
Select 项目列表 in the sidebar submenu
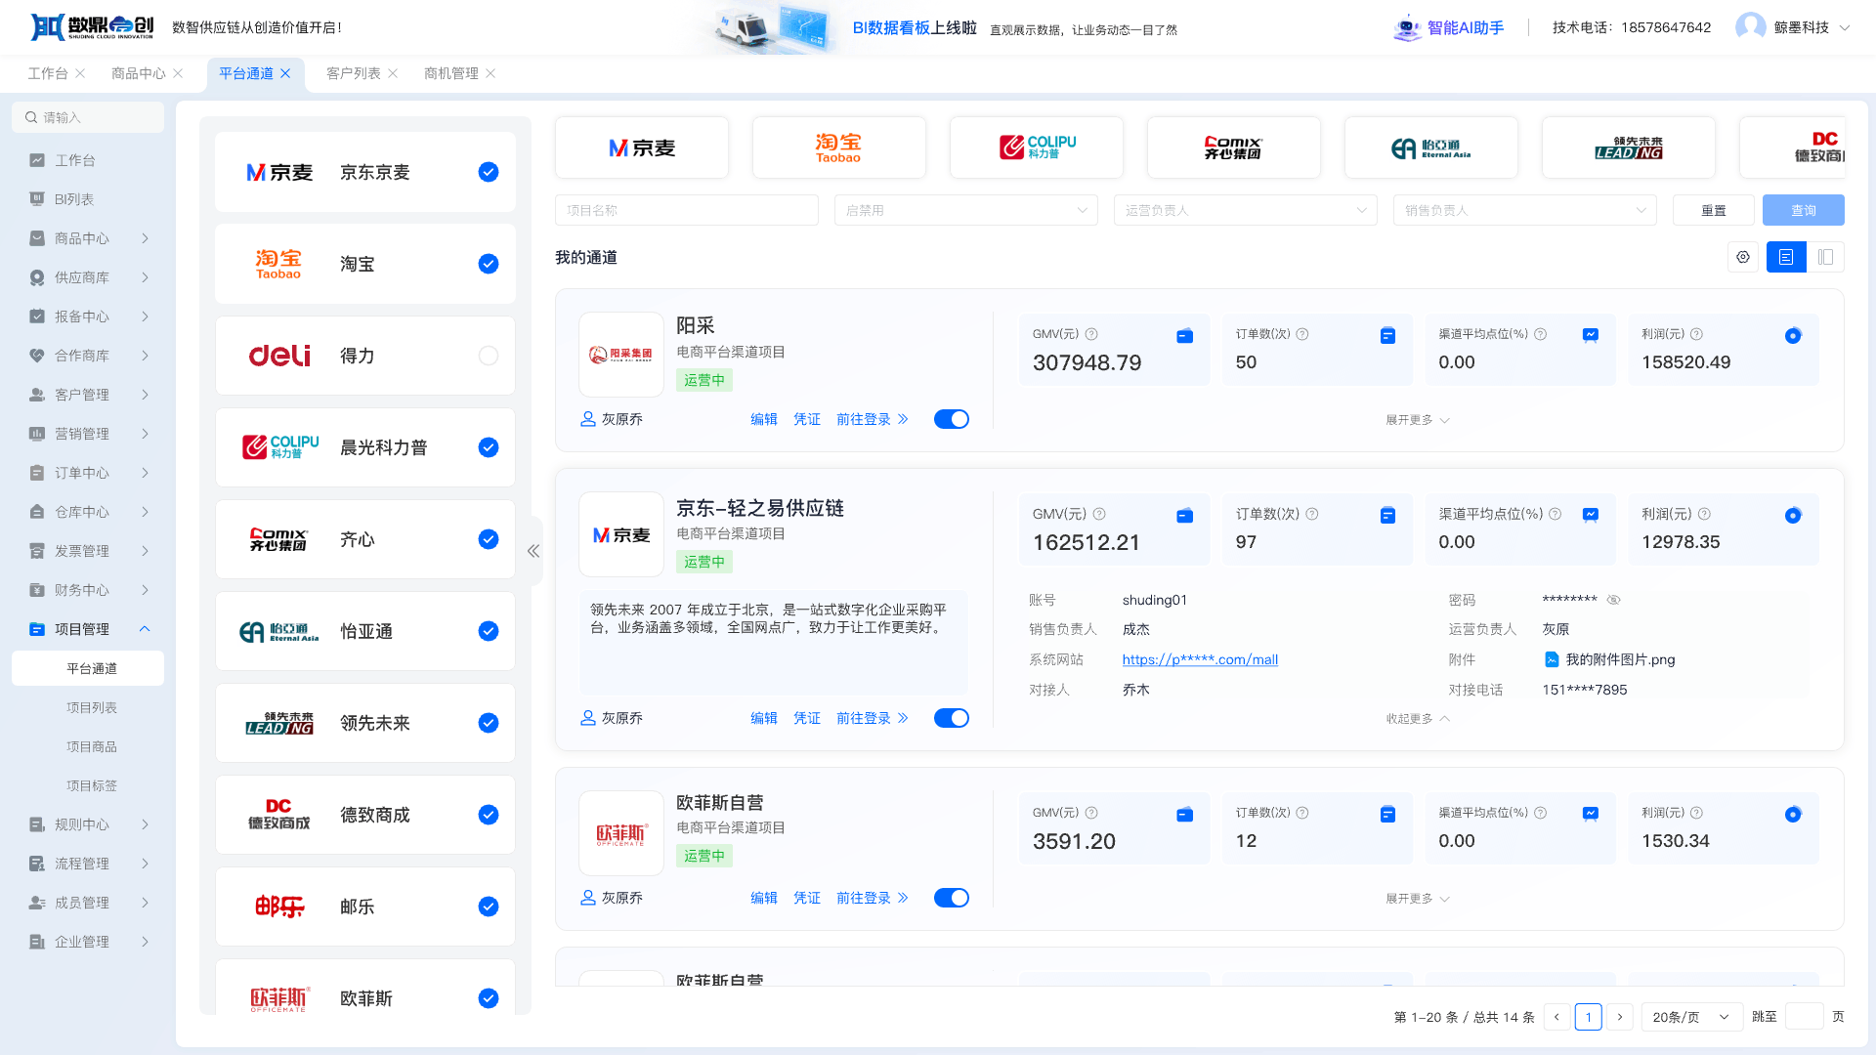92,707
